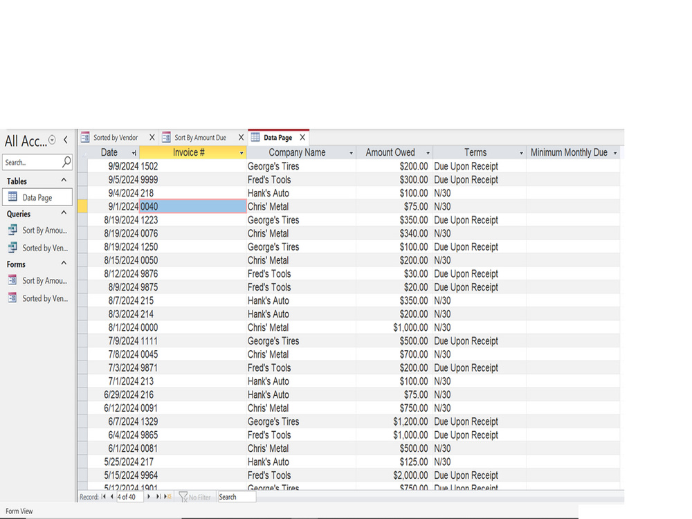This screenshot has width=692, height=519.
Task: Click Sorted by Ven... query icon
Action: 12,248
